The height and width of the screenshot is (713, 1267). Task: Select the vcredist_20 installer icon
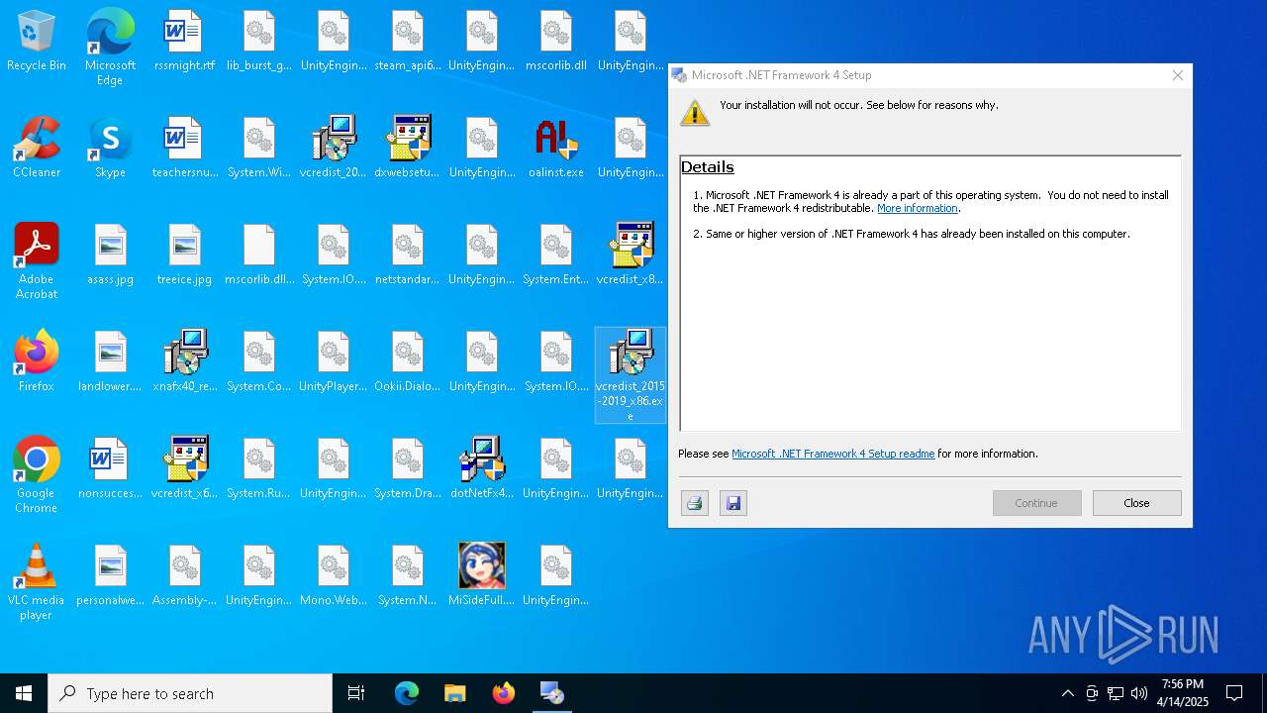pyautogui.click(x=333, y=148)
